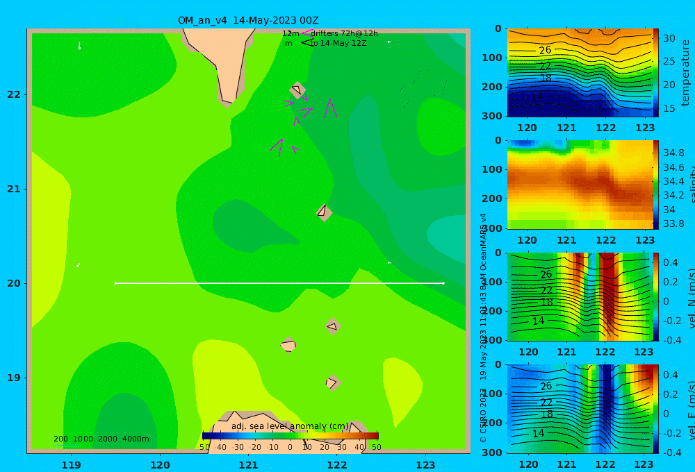Click longitude label 121 on main map
The image size is (695, 472).
pos(249,465)
